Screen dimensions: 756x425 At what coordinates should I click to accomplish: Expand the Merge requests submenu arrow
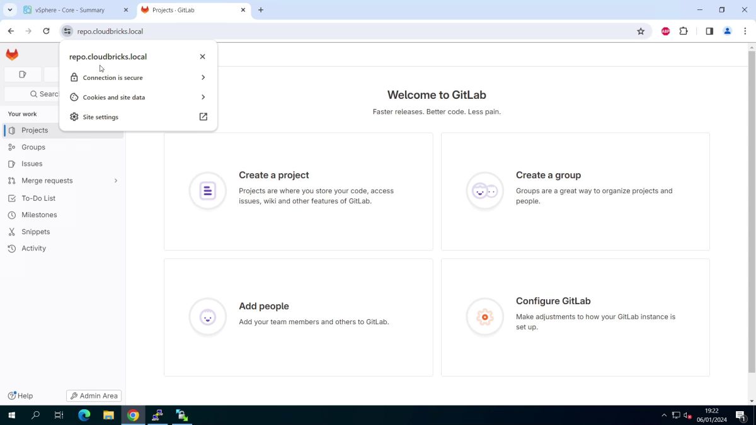point(115,181)
